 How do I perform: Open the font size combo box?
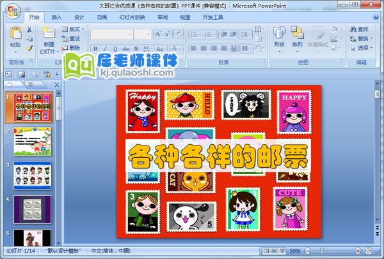pyautogui.click(x=143, y=34)
